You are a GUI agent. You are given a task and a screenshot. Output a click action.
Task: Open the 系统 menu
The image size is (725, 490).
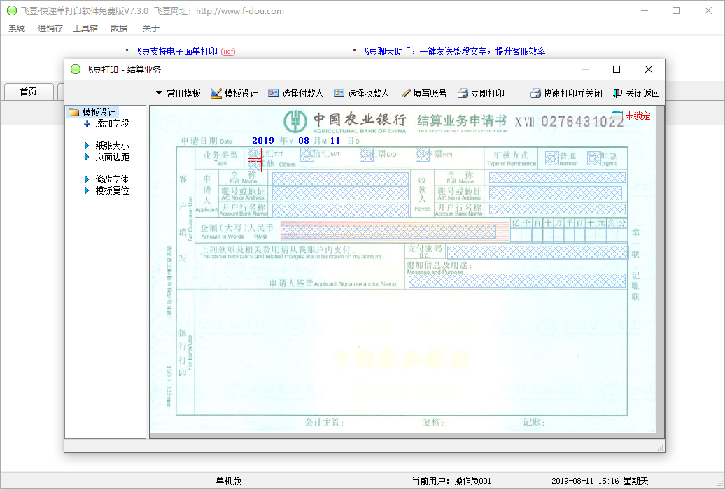pos(17,29)
